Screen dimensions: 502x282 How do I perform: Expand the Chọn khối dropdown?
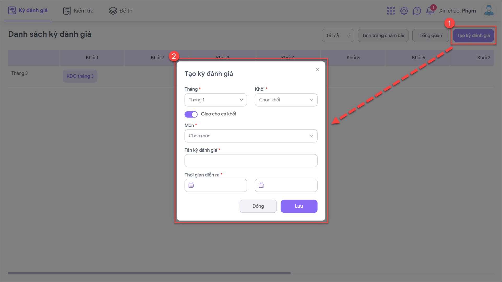pos(286,100)
